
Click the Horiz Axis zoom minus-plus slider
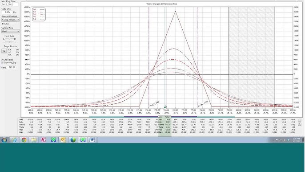pyautogui.click(x=9, y=42)
